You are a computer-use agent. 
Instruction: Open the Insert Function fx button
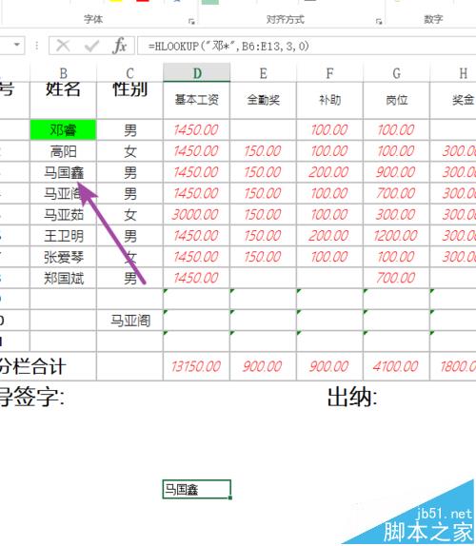(120, 46)
